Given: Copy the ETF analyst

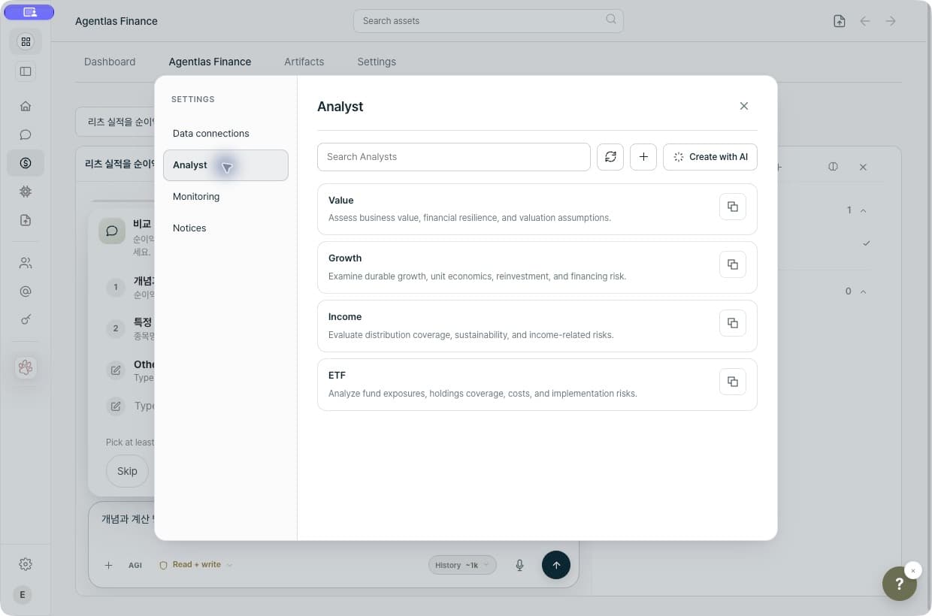Looking at the screenshot, I should [733, 381].
